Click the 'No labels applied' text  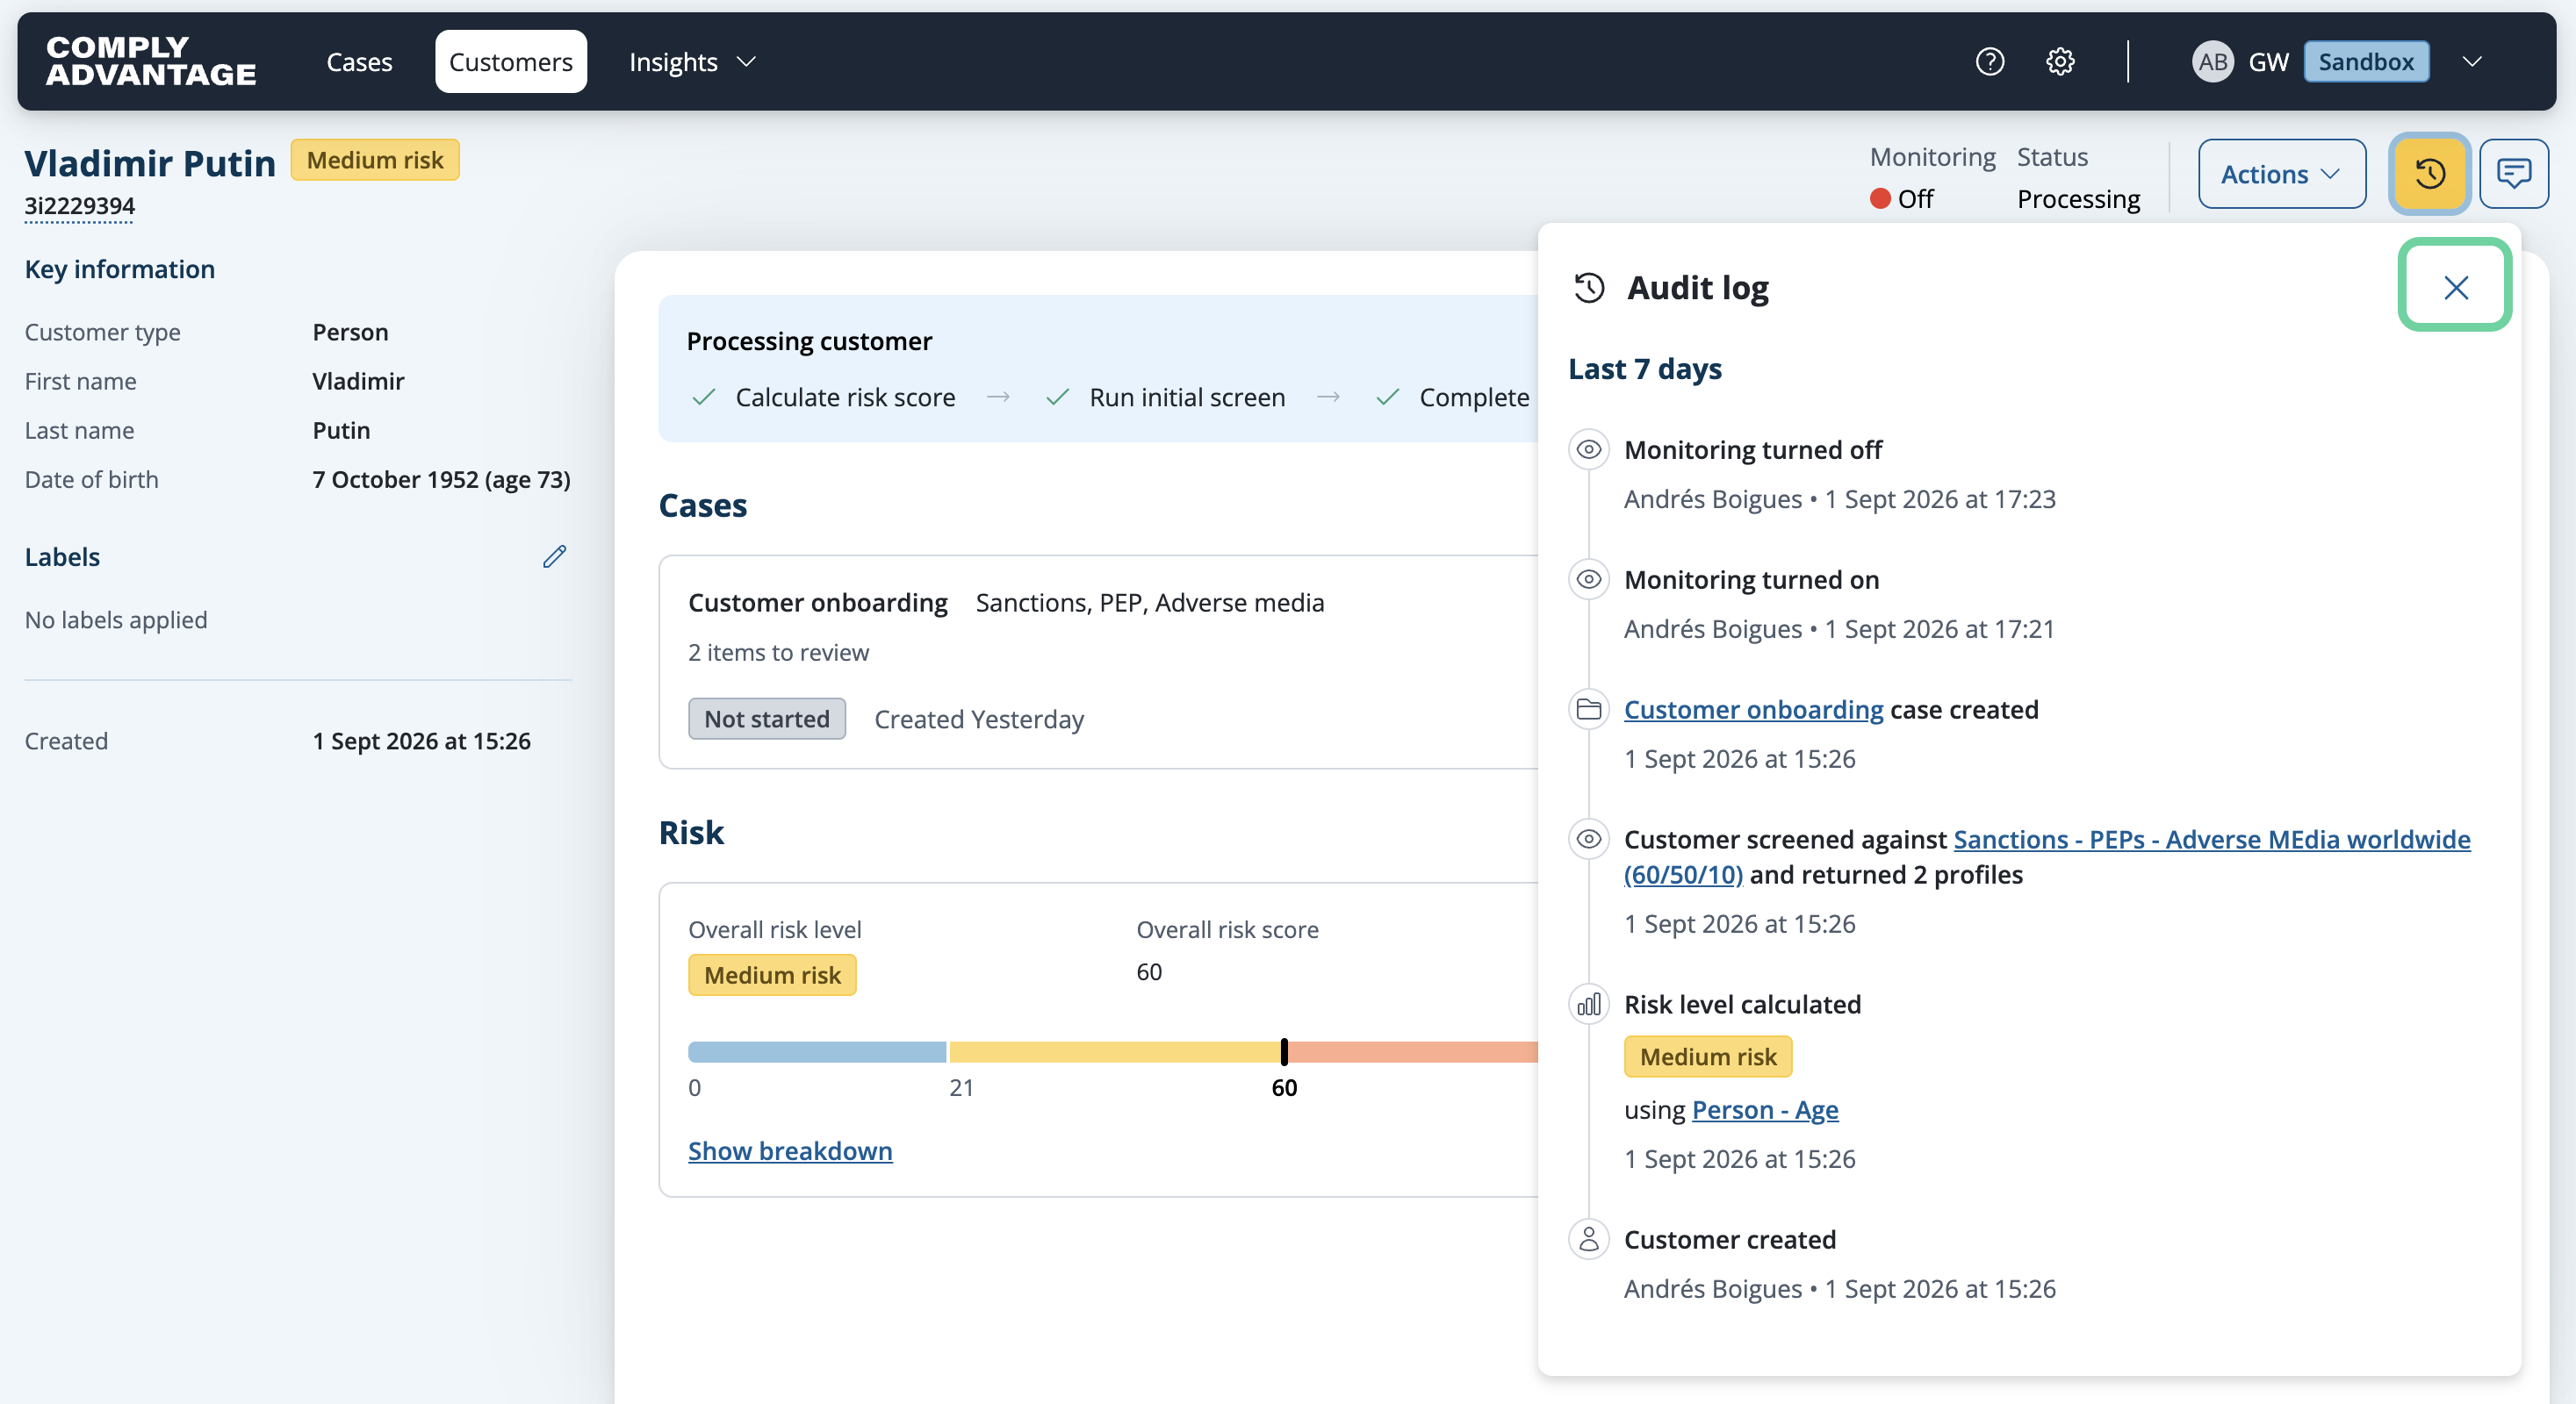[x=116, y=620]
